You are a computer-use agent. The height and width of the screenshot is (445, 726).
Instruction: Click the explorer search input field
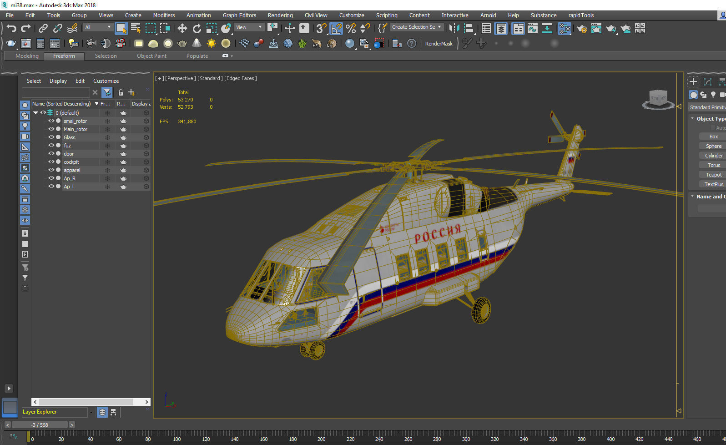(x=55, y=92)
